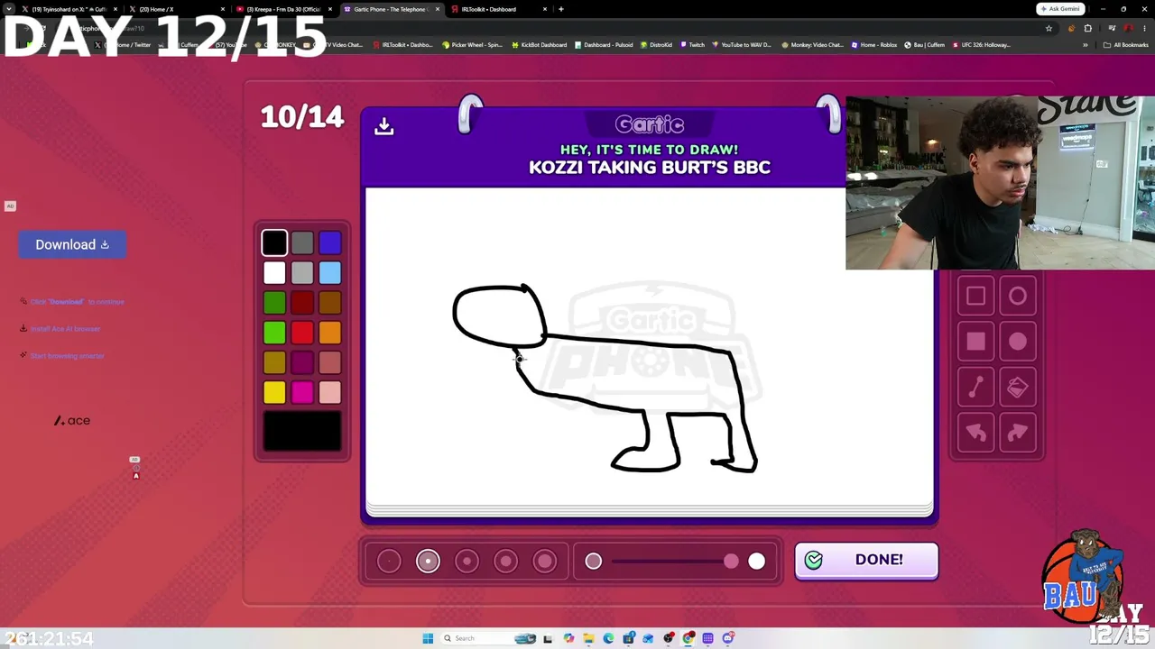The width and height of the screenshot is (1155, 649).
Task: Open the KickBot Dashboard bookmark
Action: 540,44
